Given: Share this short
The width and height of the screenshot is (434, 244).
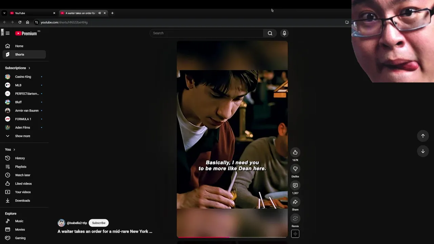Looking at the screenshot, I should point(295,202).
